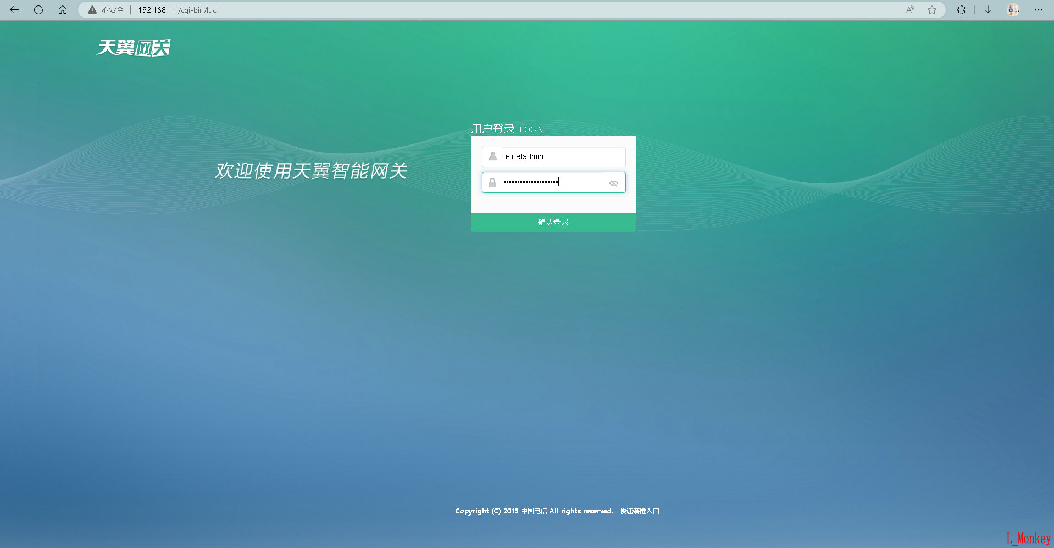Activate the Read Aloud icon
This screenshot has height=548, width=1054.
(x=910, y=10)
